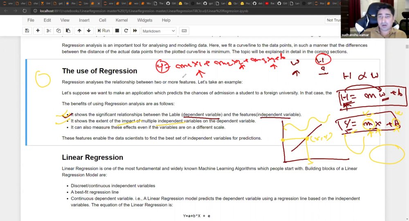409x221 pixels.
Task: Open the Insert menu
Action: click(84, 20)
